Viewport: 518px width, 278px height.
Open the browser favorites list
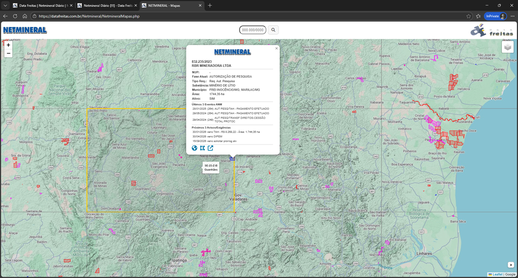478,16
